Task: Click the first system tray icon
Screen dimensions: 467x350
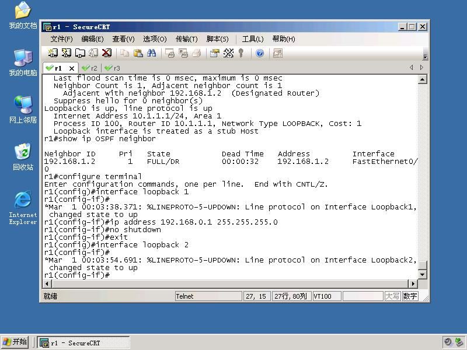Action: coord(448,342)
